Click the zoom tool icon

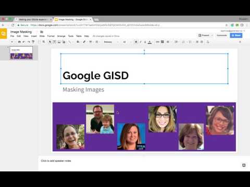click(44, 42)
